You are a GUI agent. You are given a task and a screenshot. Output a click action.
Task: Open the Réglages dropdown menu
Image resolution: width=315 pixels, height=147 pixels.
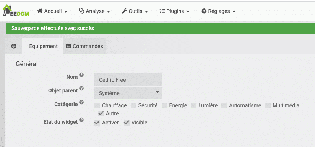219,11
